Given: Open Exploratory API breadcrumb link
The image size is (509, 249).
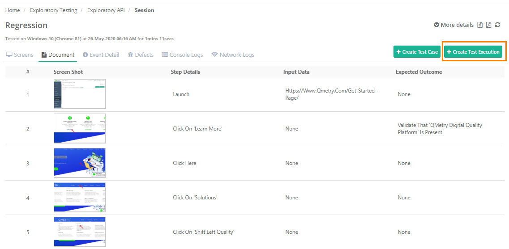Looking at the screenshot, I should tap(106, 10).
